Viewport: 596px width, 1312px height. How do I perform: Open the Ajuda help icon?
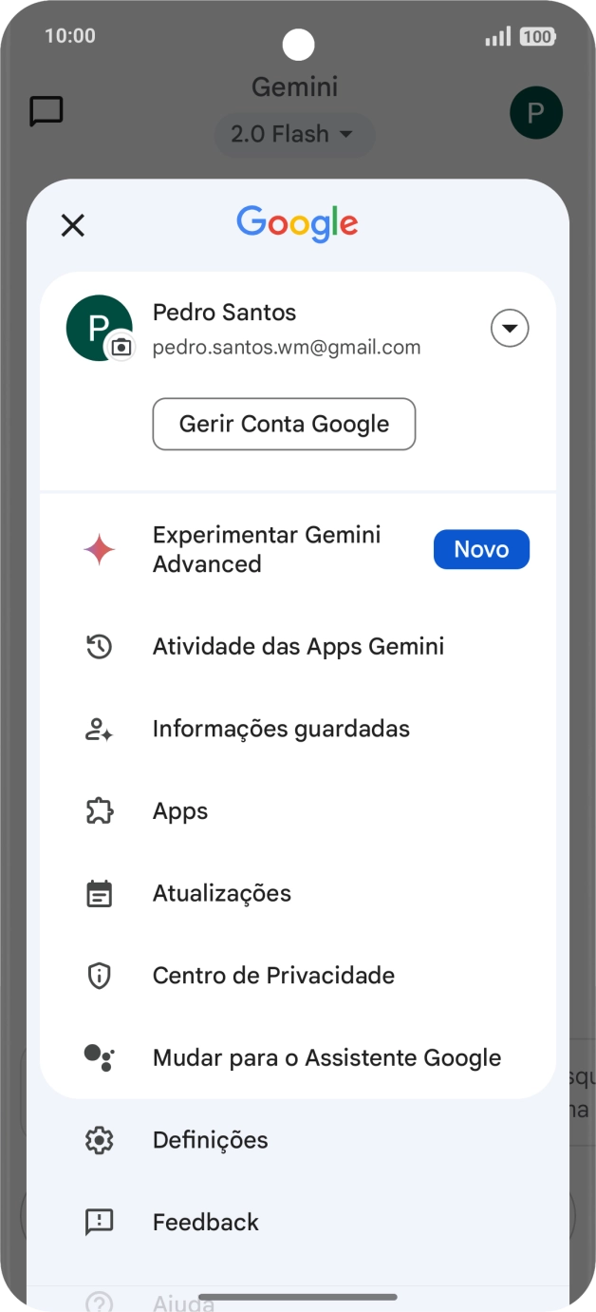tap(98, 1300)
